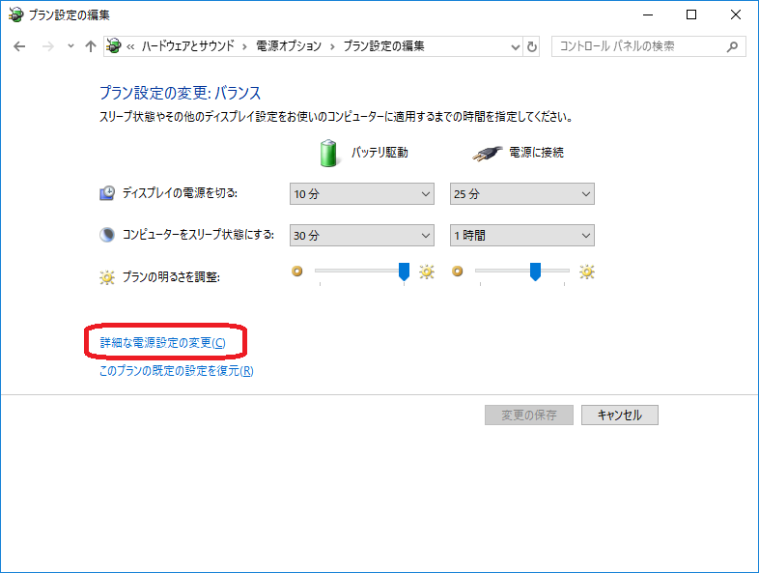Click the breadcrumb overflow chevrons «

click(x=130, y=46)
